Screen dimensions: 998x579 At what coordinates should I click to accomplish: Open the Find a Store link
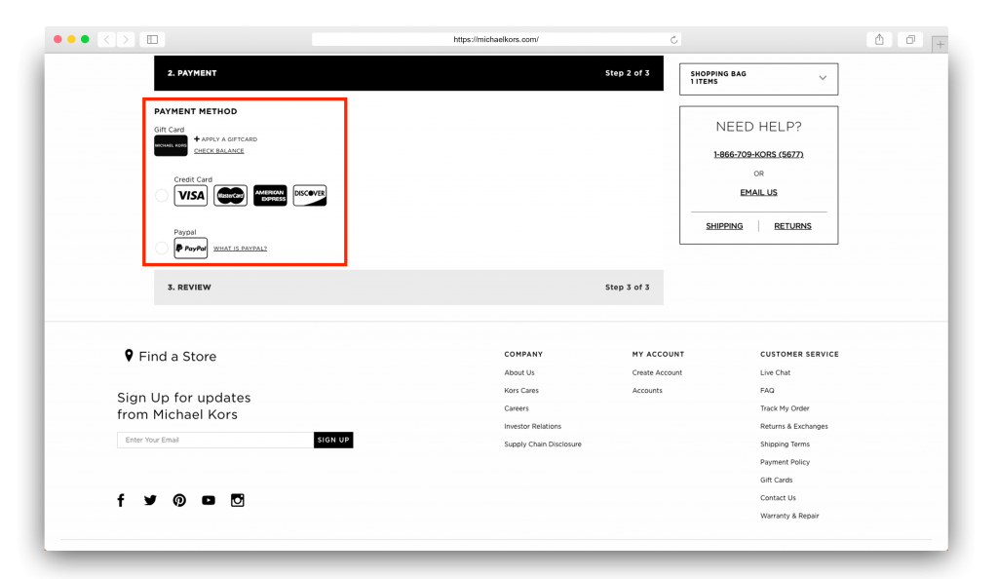pos(177,357)
